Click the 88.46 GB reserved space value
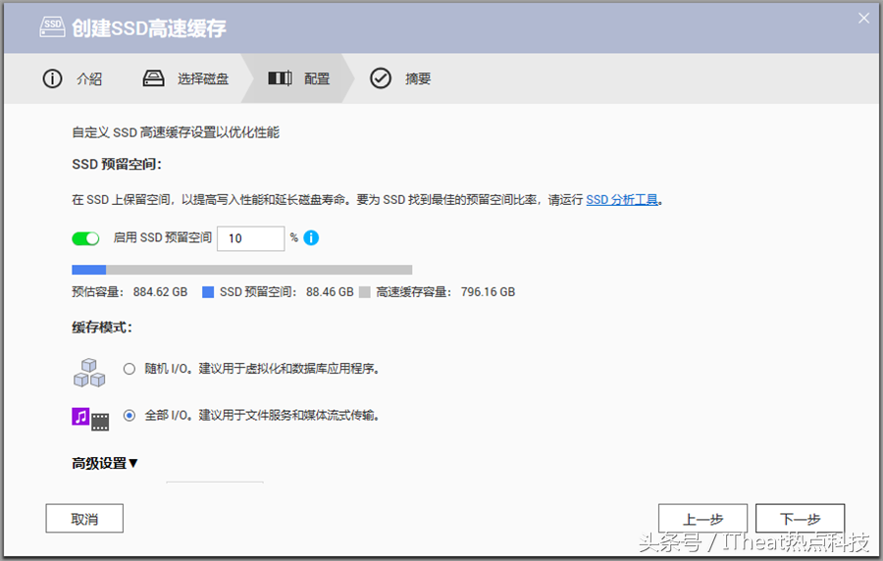This screenshot has width=883, height=561. [330, 292]
